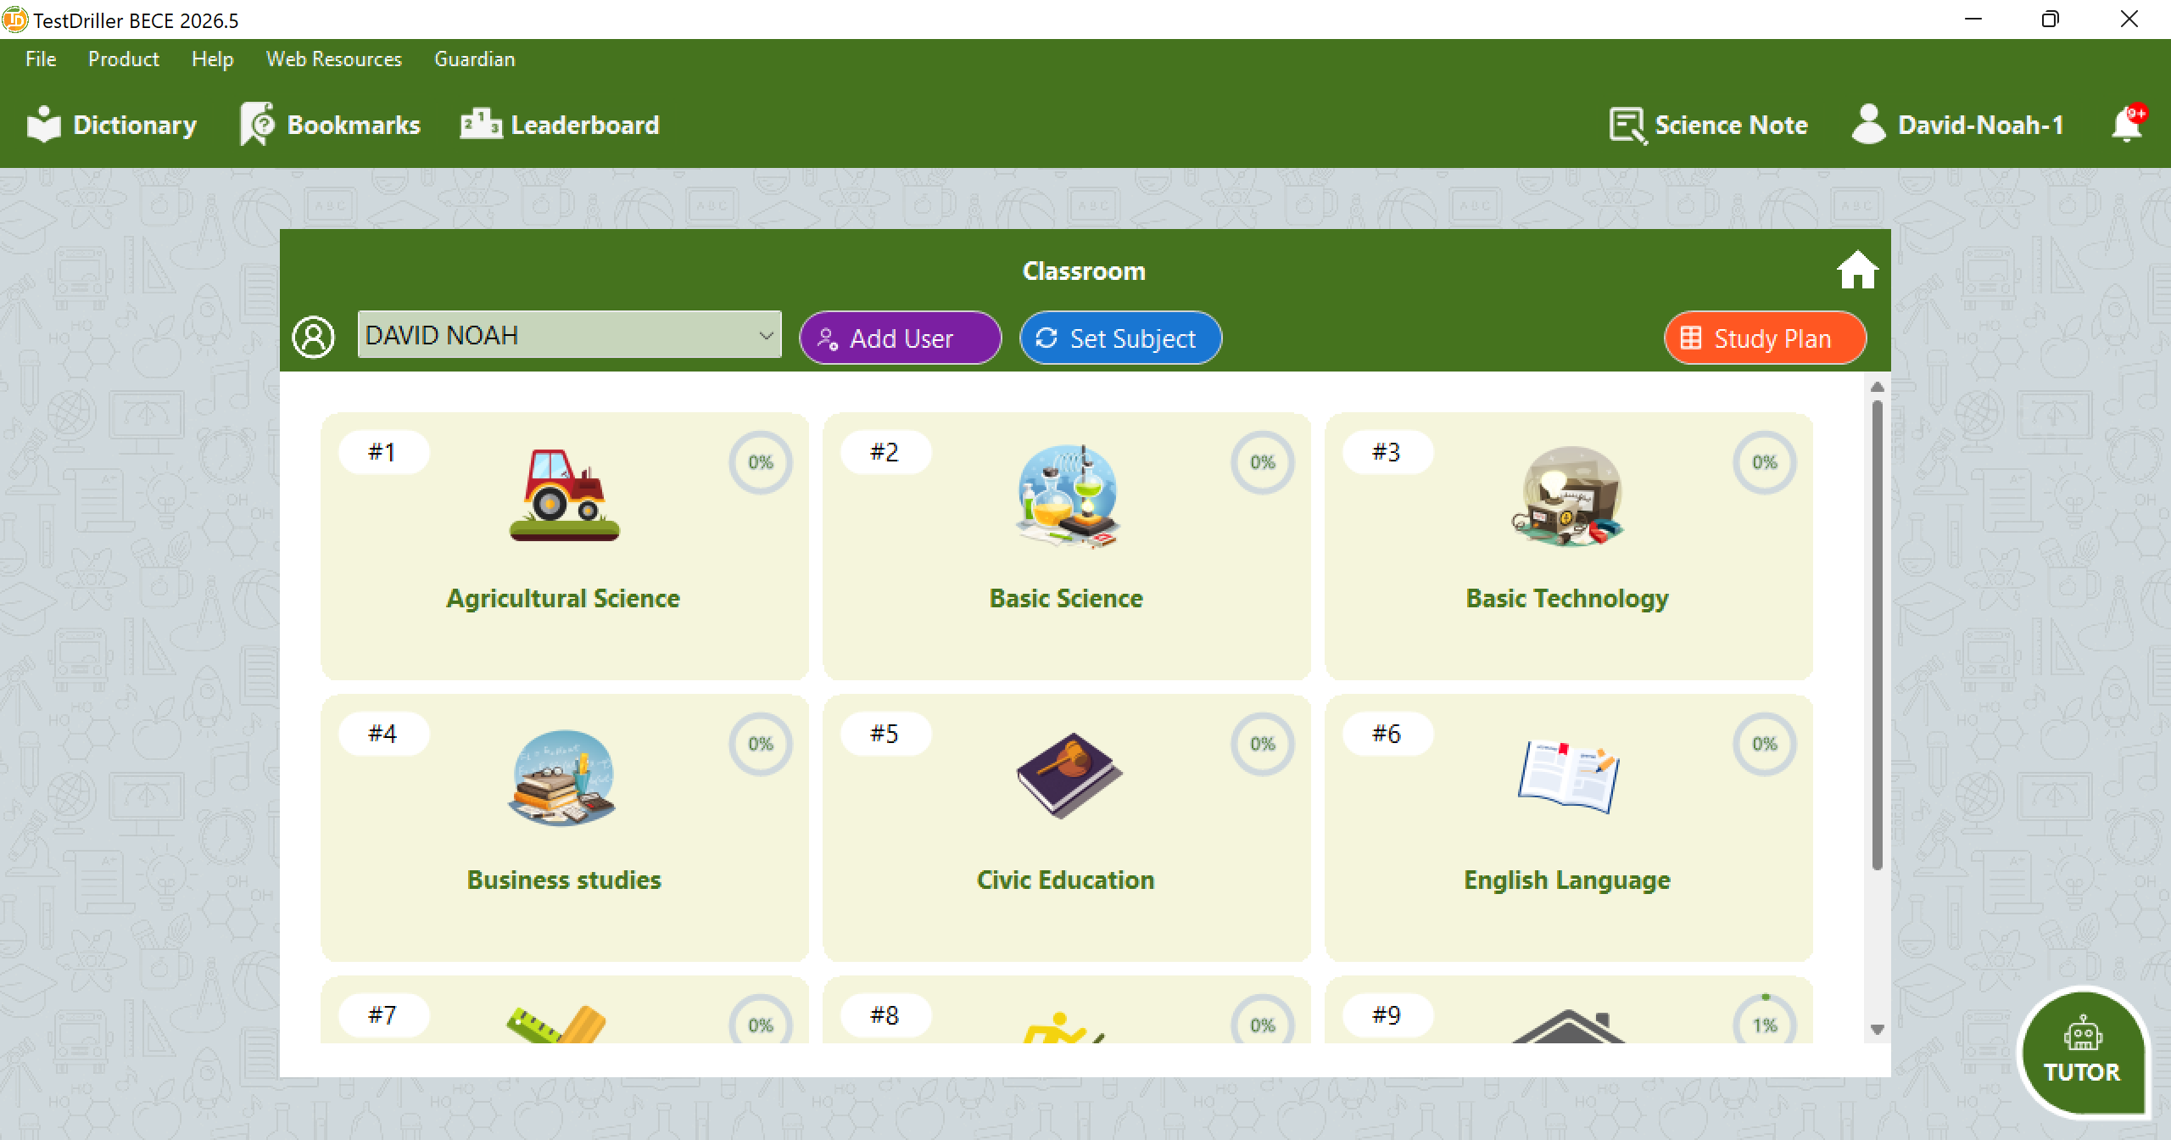
Task: Click Basic Technology 0% progress ring
Action: (x=1764, y=462)
